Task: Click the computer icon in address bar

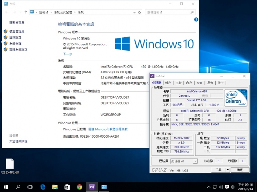Action: tap(32, 12)
